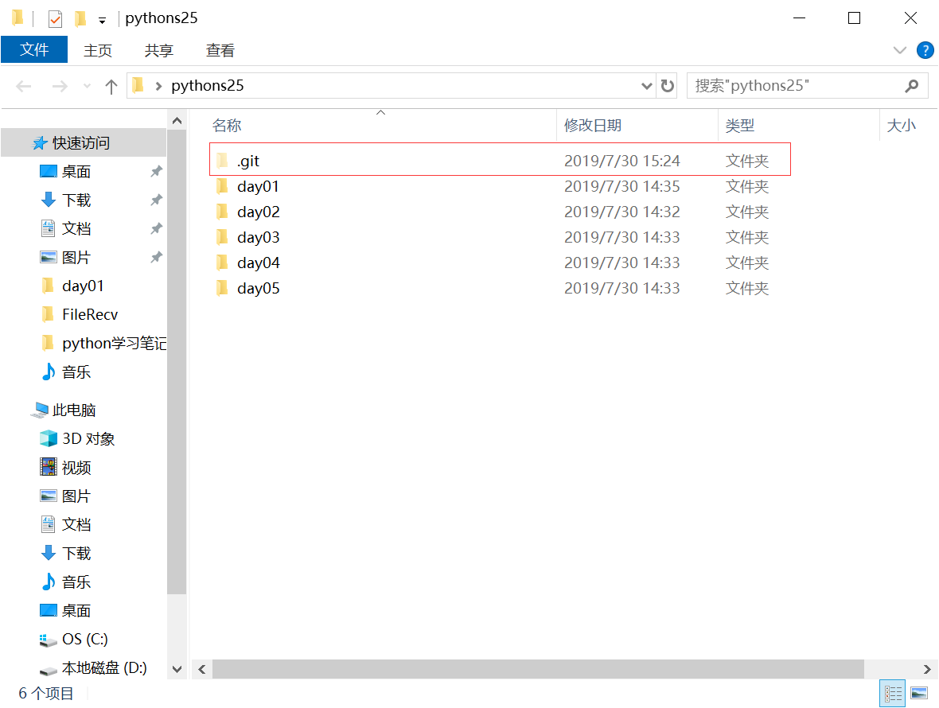
Task: Go back with the left arrow
Action: point(23,86)
